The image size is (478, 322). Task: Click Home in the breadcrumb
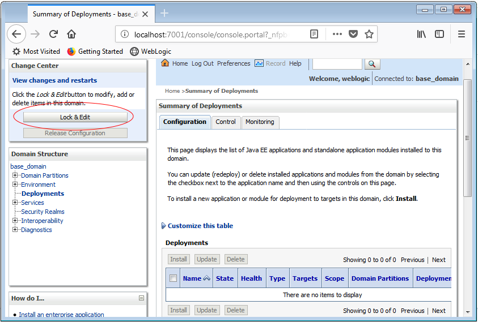point(172,91)
